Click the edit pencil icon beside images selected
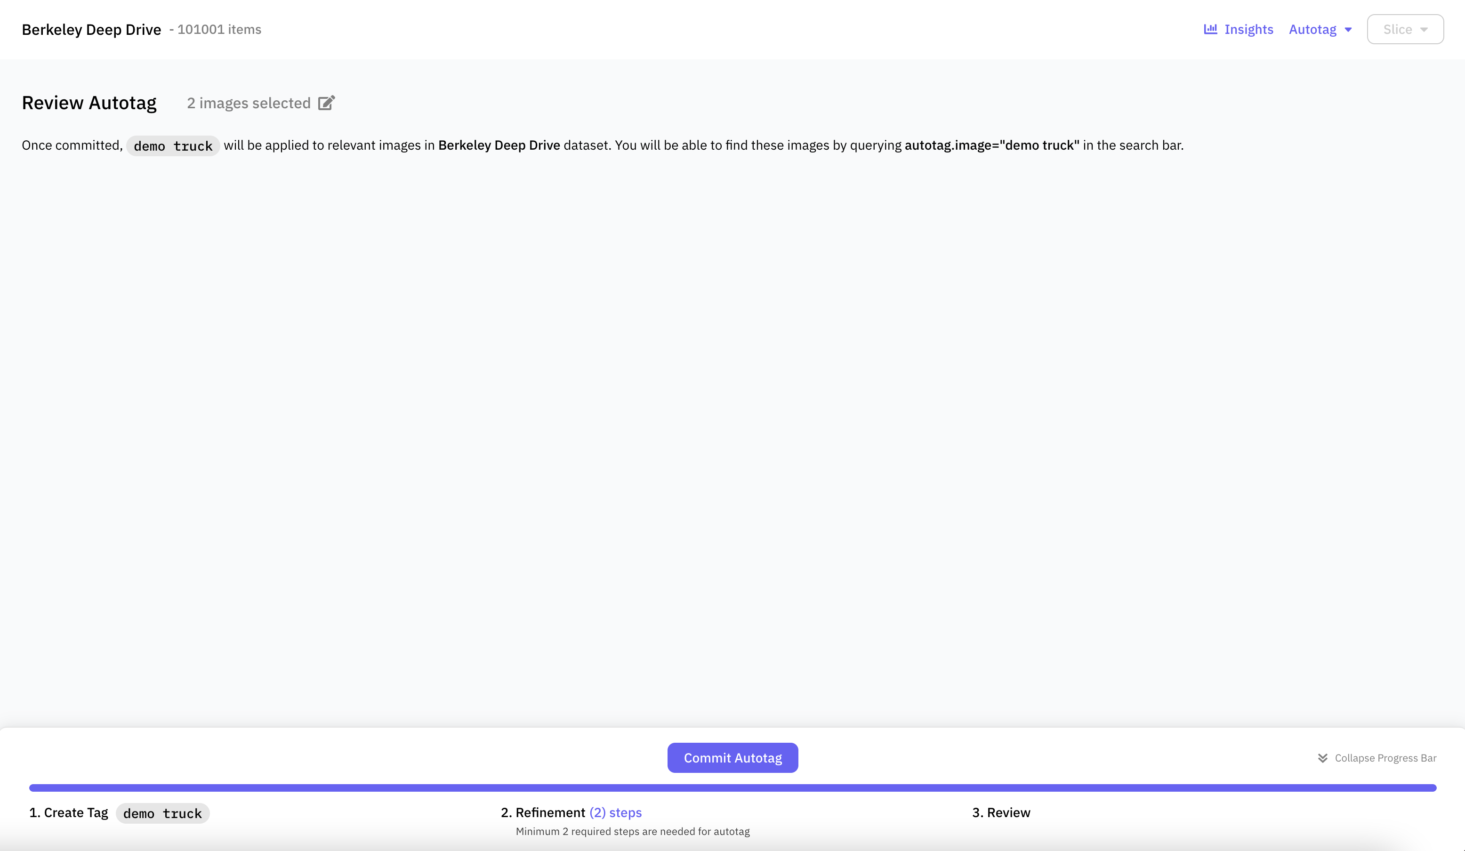Viewport: 1465px width, 851px height. pos(327,103)
